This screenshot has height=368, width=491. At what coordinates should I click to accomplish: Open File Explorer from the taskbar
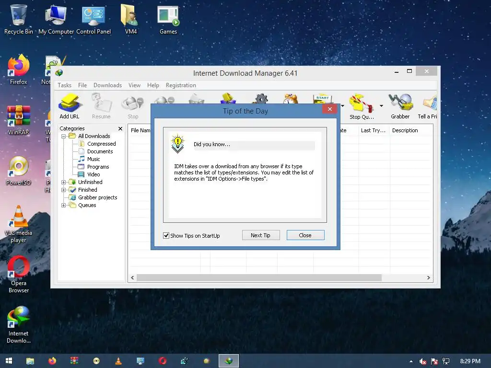coord(30,361)
